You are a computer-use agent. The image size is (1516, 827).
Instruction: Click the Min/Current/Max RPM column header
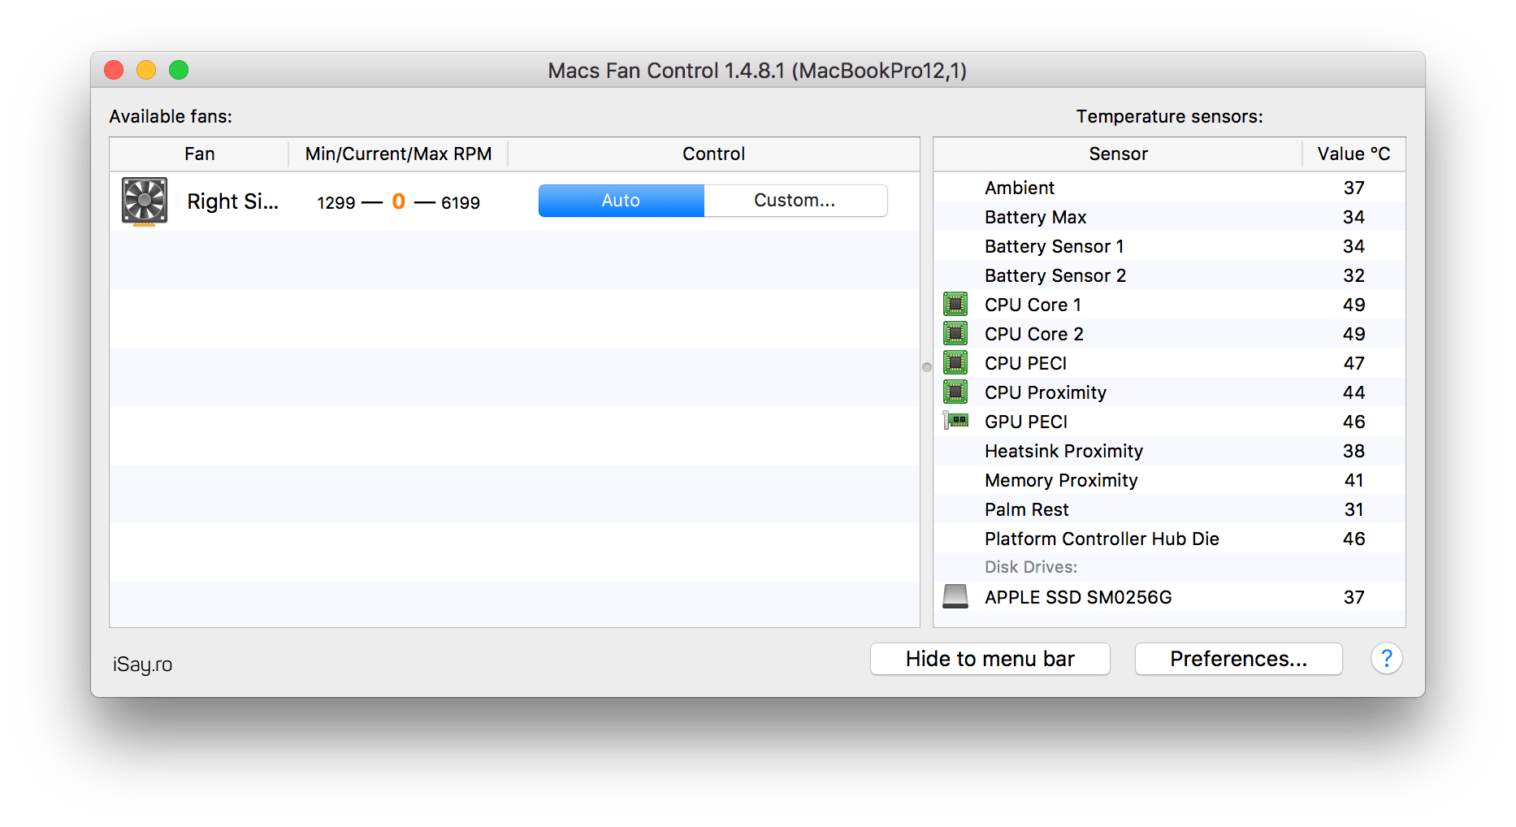click(398, 154)
